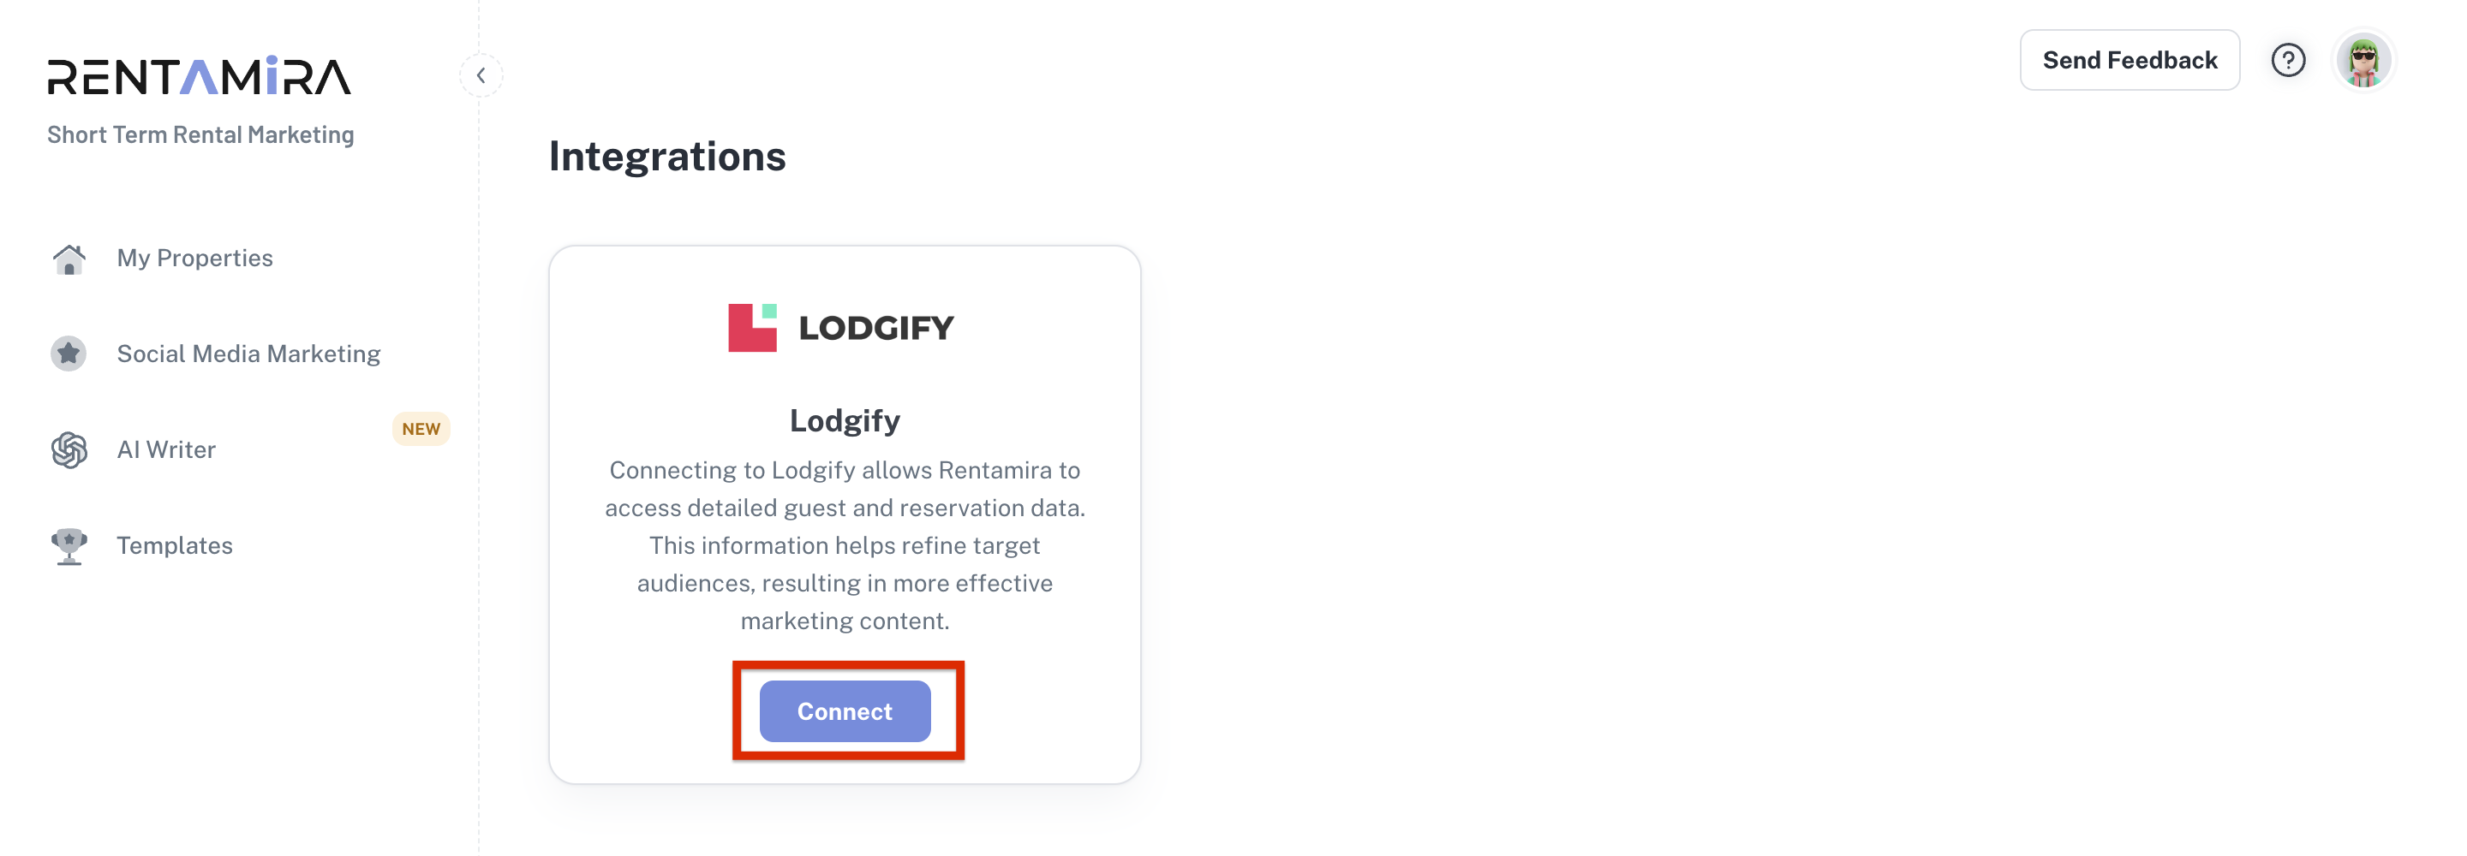This screenshot has width=2467, height=856.
Task: Click the house icon beside My Properties
Action: (x=69, y=259)
